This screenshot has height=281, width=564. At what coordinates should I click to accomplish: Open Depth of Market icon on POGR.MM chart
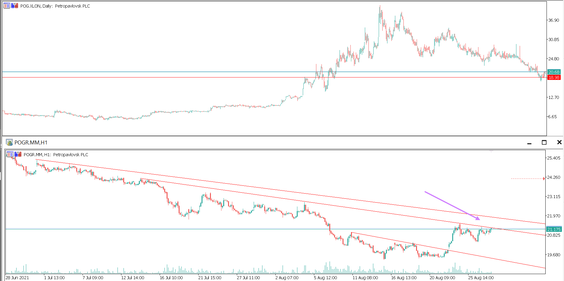[10, 154]
